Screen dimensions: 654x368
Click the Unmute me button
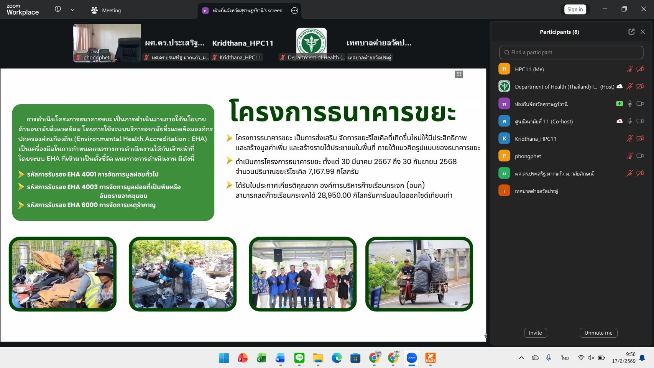coord(598,333)
